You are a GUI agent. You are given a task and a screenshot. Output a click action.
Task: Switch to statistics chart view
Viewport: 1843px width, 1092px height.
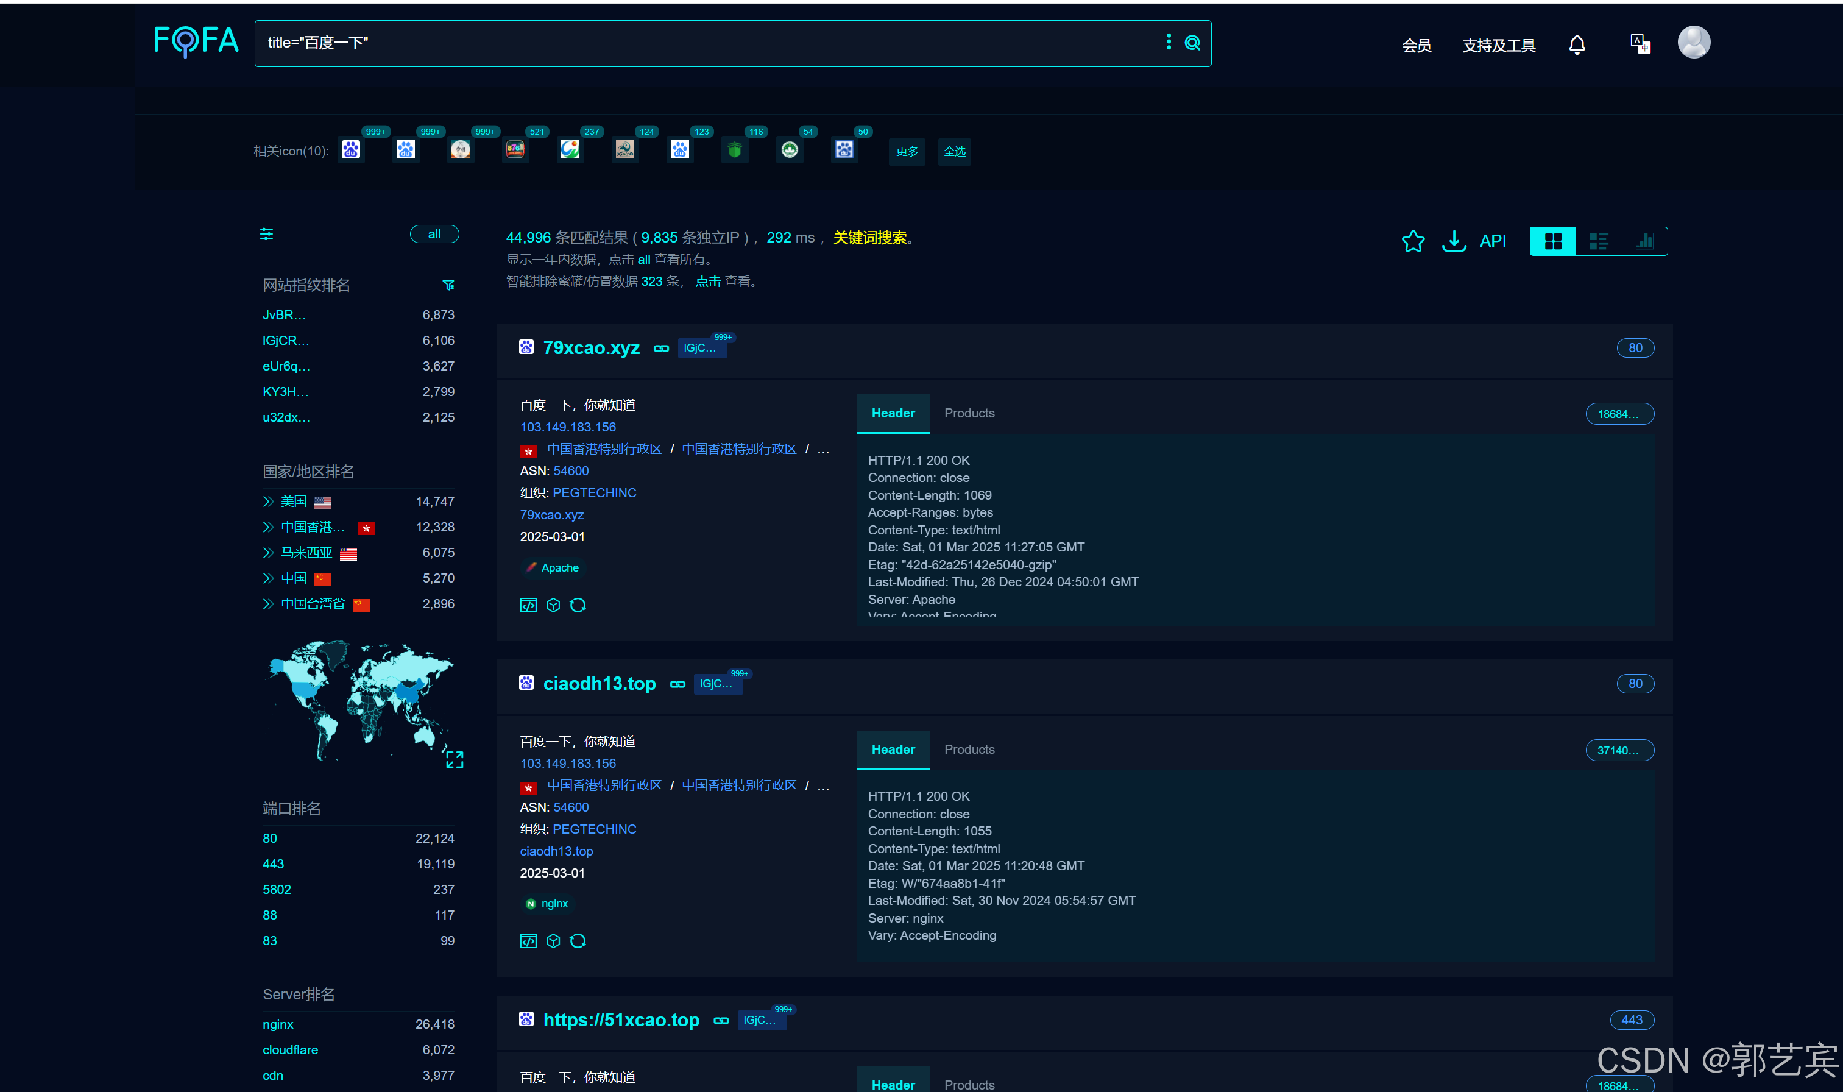coord(1644,241)
